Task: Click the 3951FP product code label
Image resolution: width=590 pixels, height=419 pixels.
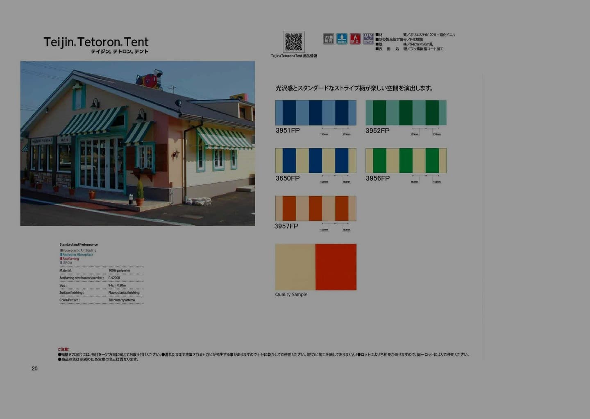Action: pyautogui.click(x=288, y=130)
